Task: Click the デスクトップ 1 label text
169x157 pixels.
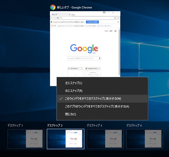Action: coord(15,125)
